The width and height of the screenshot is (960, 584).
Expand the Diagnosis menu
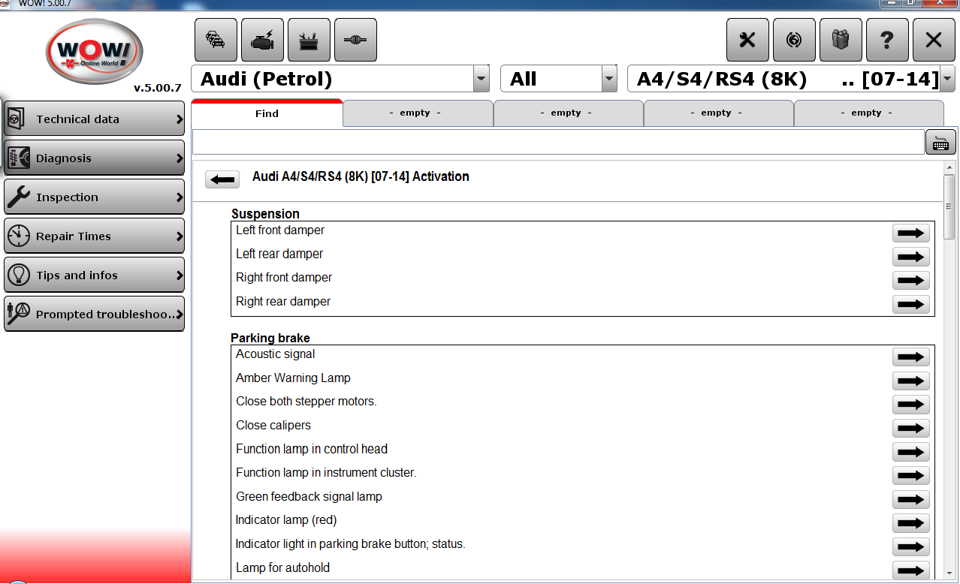(94, 158)
